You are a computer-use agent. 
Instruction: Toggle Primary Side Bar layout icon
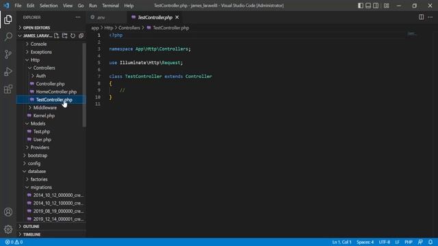(x=361, y=5)
